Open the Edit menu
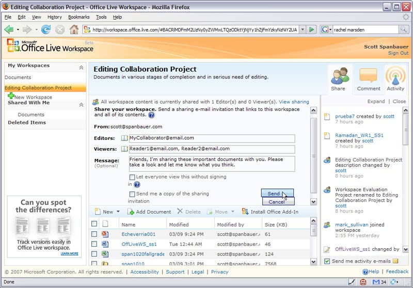The height and width of the screenshot is (288, 413). [22, 17]
